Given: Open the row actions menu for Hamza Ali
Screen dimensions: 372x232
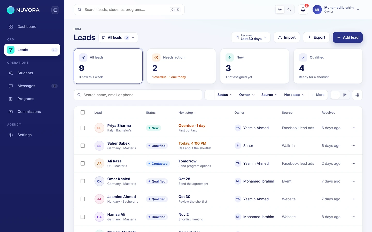Looking at the screenshot, I should click(353, 217).
